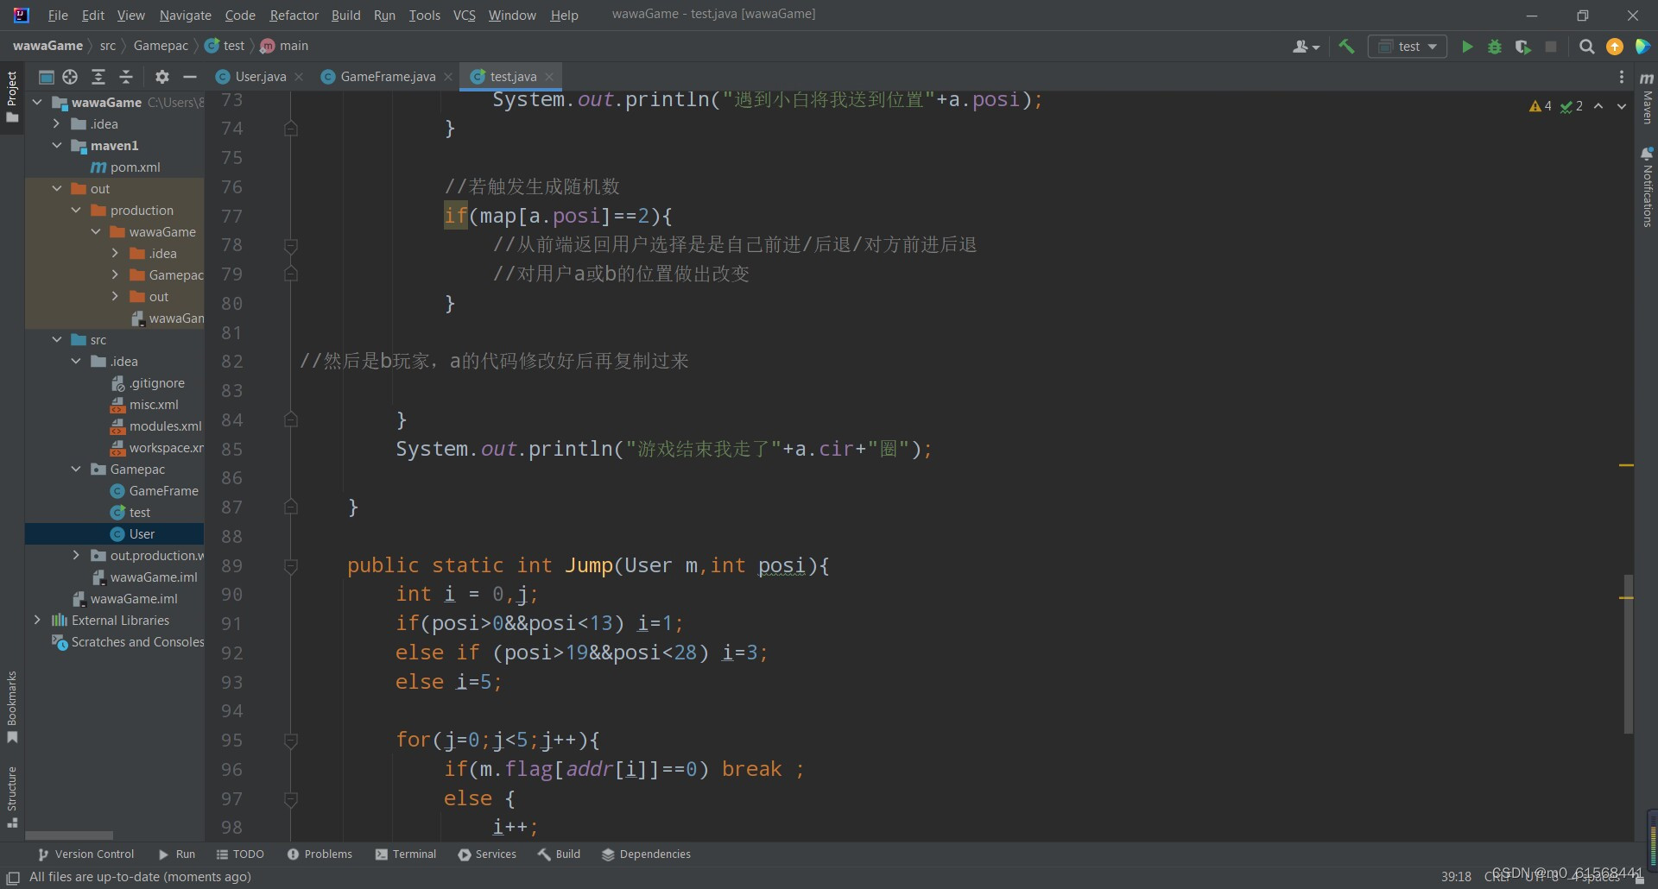Collapse the wawaGame root project node

pos(37,102)
